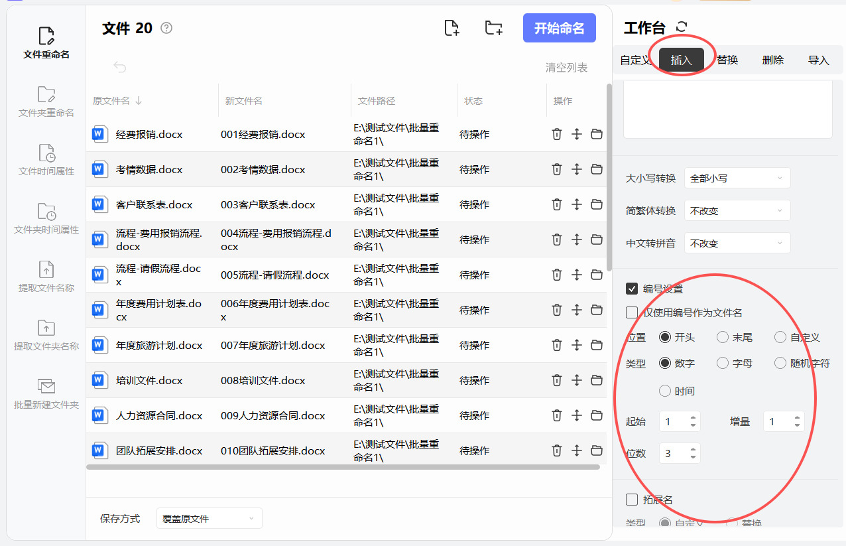Click move icon for 考情数据.docx row
The width and height of the screenshot is (846, 546).
[x=577, y=169]
